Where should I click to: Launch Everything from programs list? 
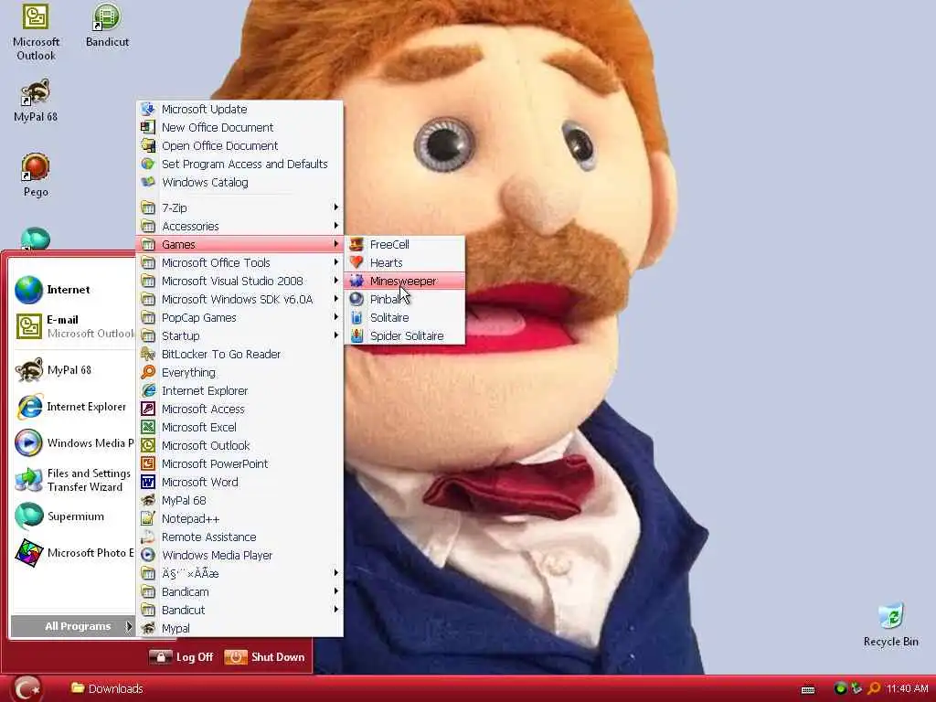240,373
